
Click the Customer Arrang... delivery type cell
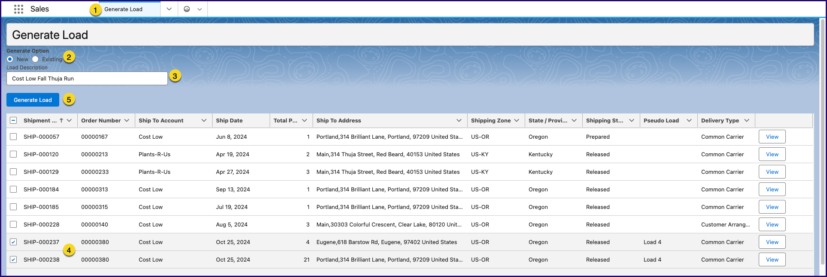pos(726,225)
